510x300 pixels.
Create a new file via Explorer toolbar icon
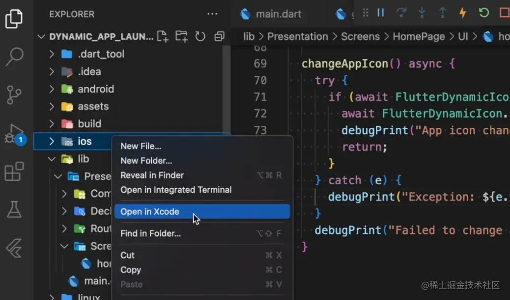[x=163, y=36]
